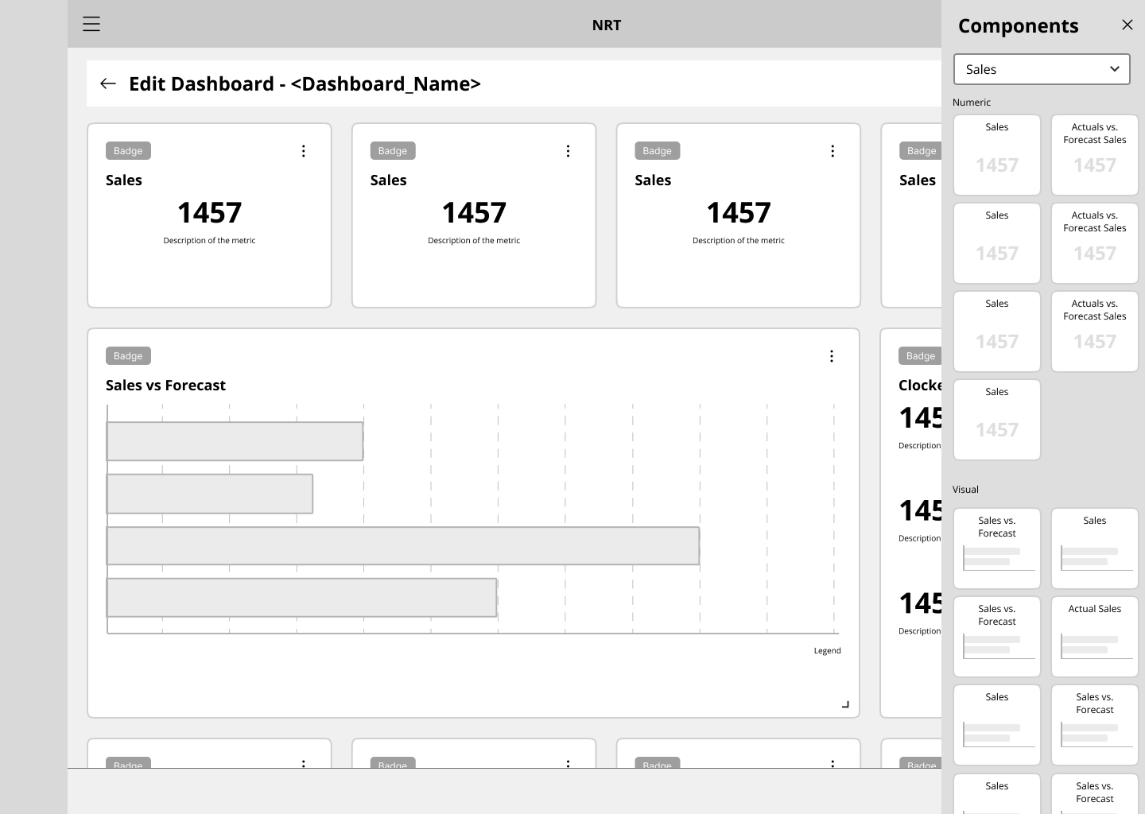Close the Components panel

(x=1127, y=25)
